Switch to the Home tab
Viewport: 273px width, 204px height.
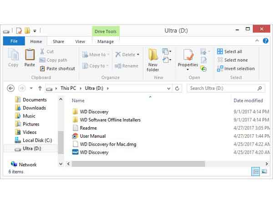pyautogui.click(x=36, y=41)
